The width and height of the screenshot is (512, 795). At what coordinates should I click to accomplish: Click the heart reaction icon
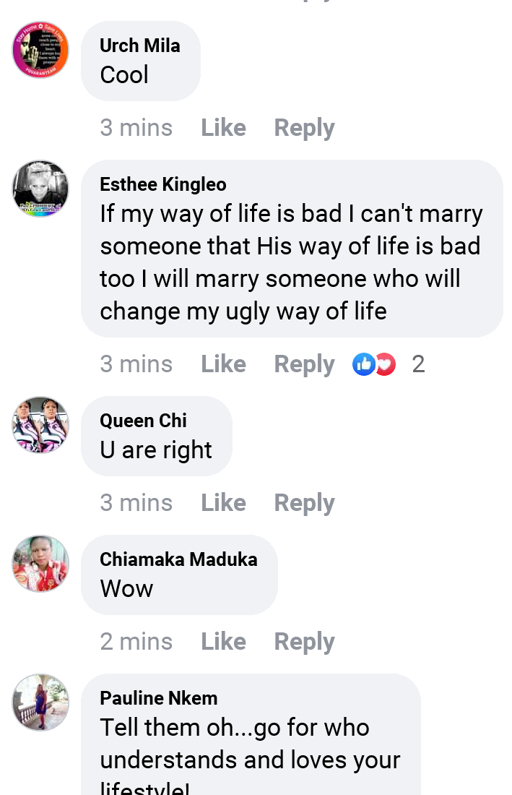[x=386, y=364]
